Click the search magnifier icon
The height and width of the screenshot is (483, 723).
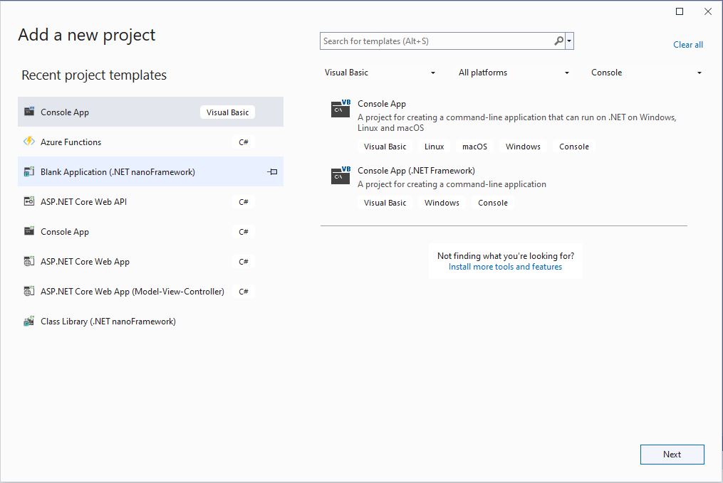coord(558,41)
